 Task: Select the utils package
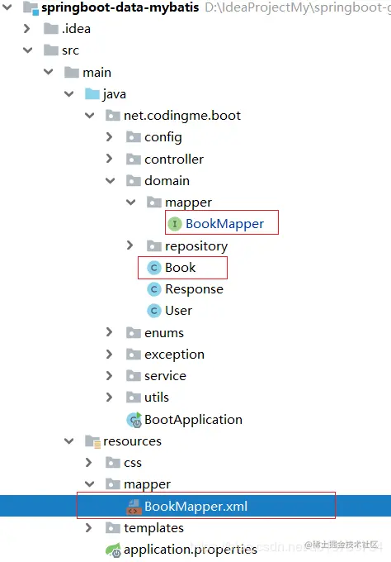point(157,398)
